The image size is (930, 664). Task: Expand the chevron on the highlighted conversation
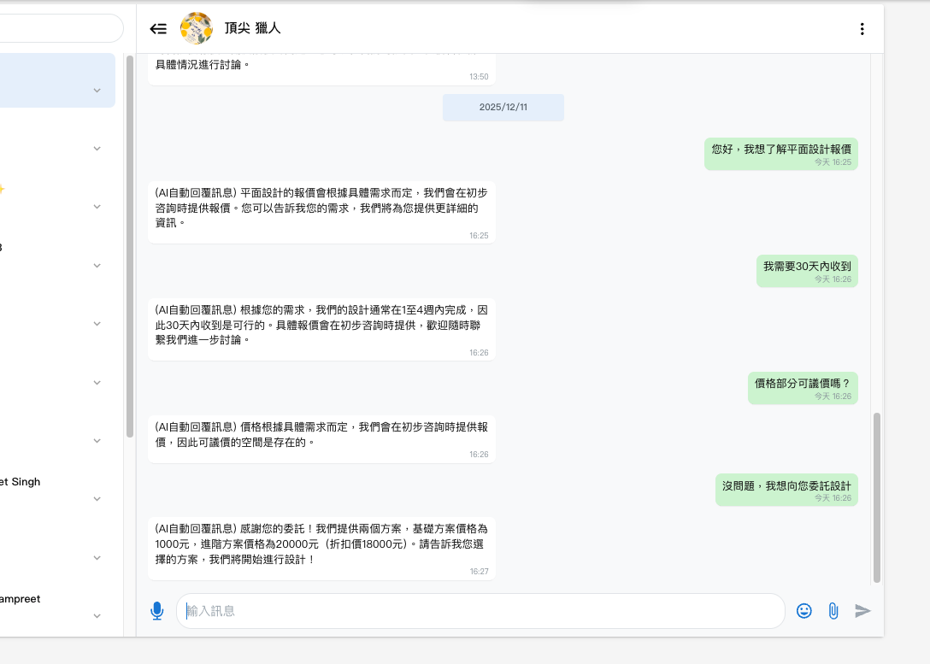pyautogui.click(x=97, y=91)
